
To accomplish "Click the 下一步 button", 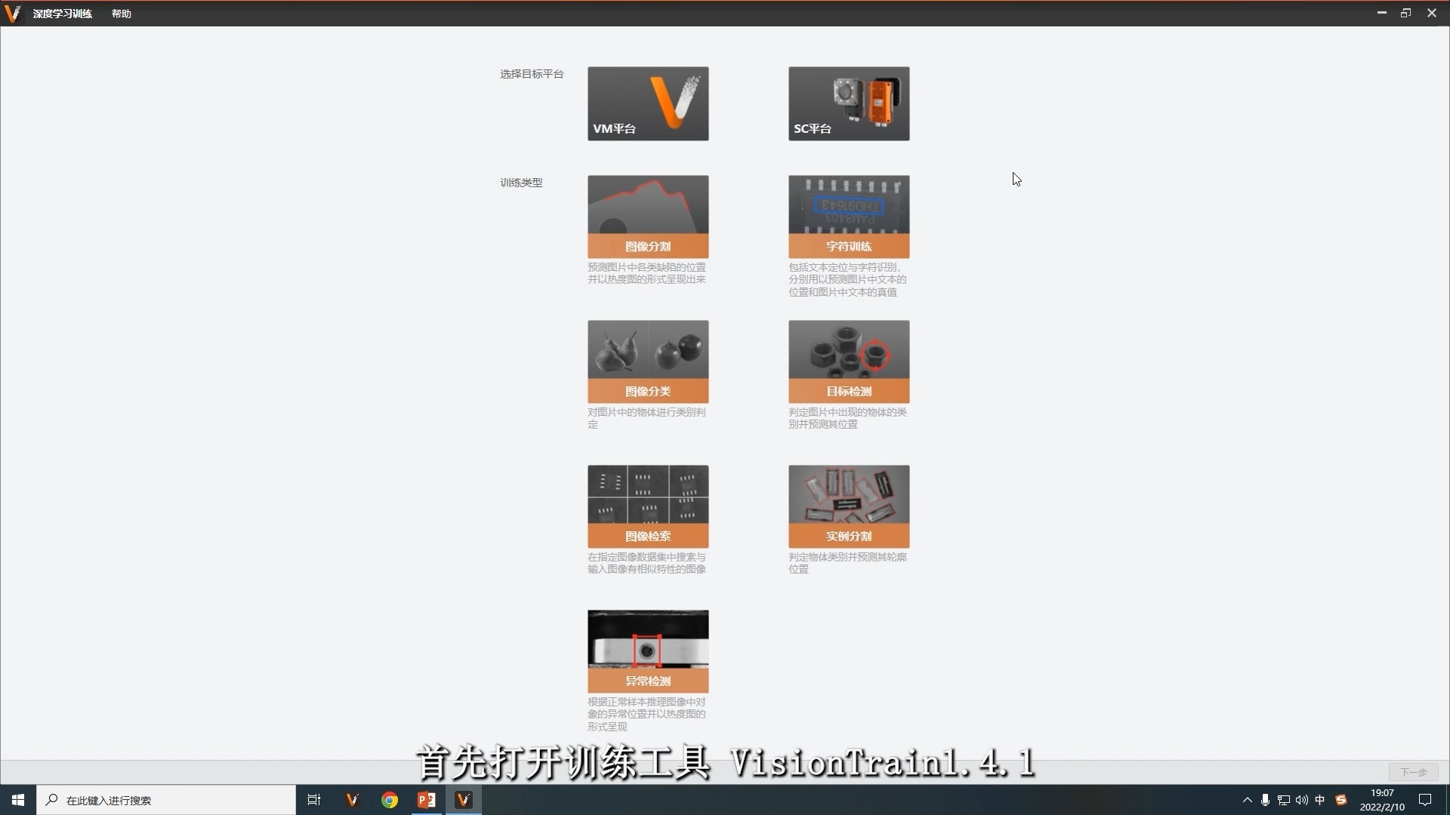I will coord(1413,772).
